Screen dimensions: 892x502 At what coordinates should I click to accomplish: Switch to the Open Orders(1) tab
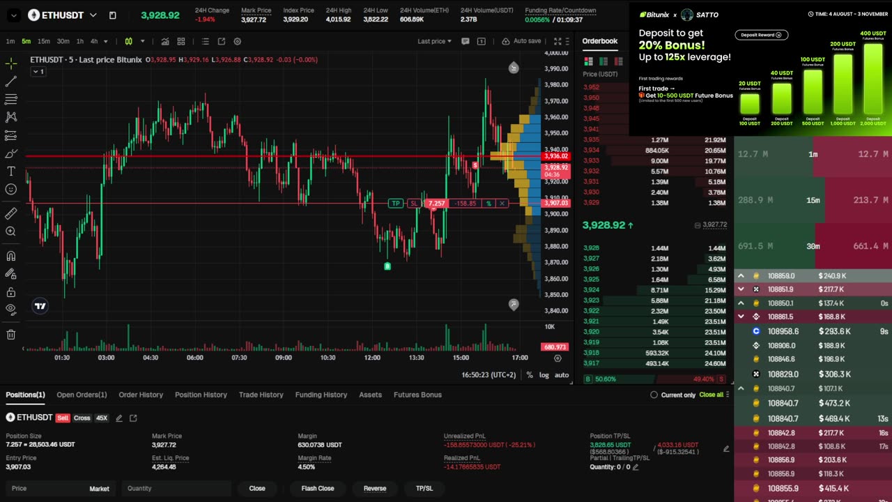click(x=82, y=395)
